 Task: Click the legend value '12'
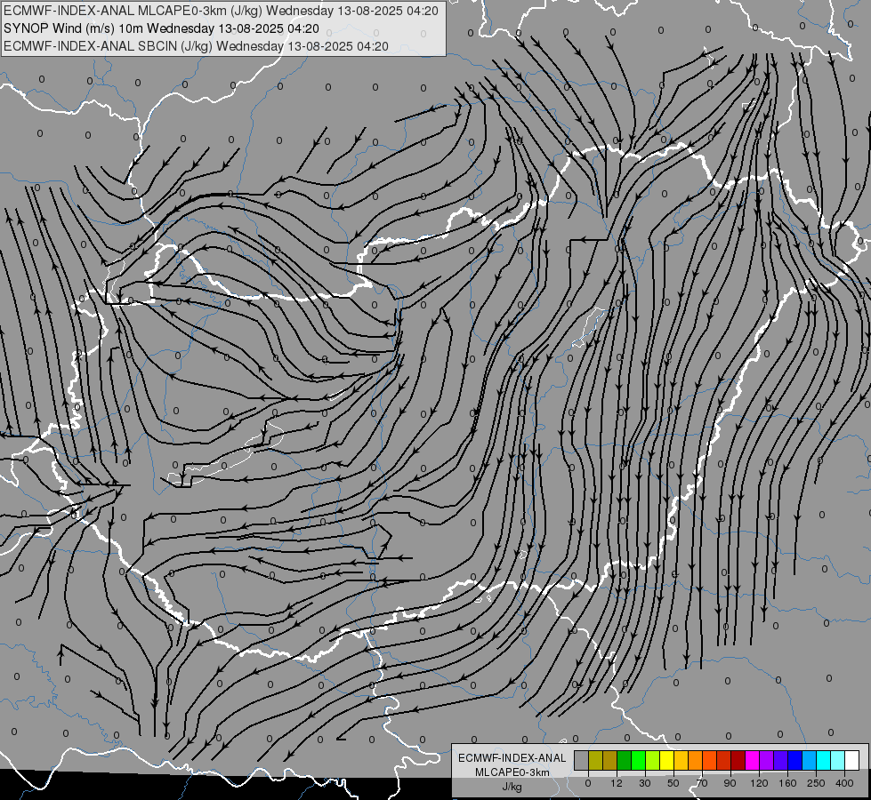(617, 783)
